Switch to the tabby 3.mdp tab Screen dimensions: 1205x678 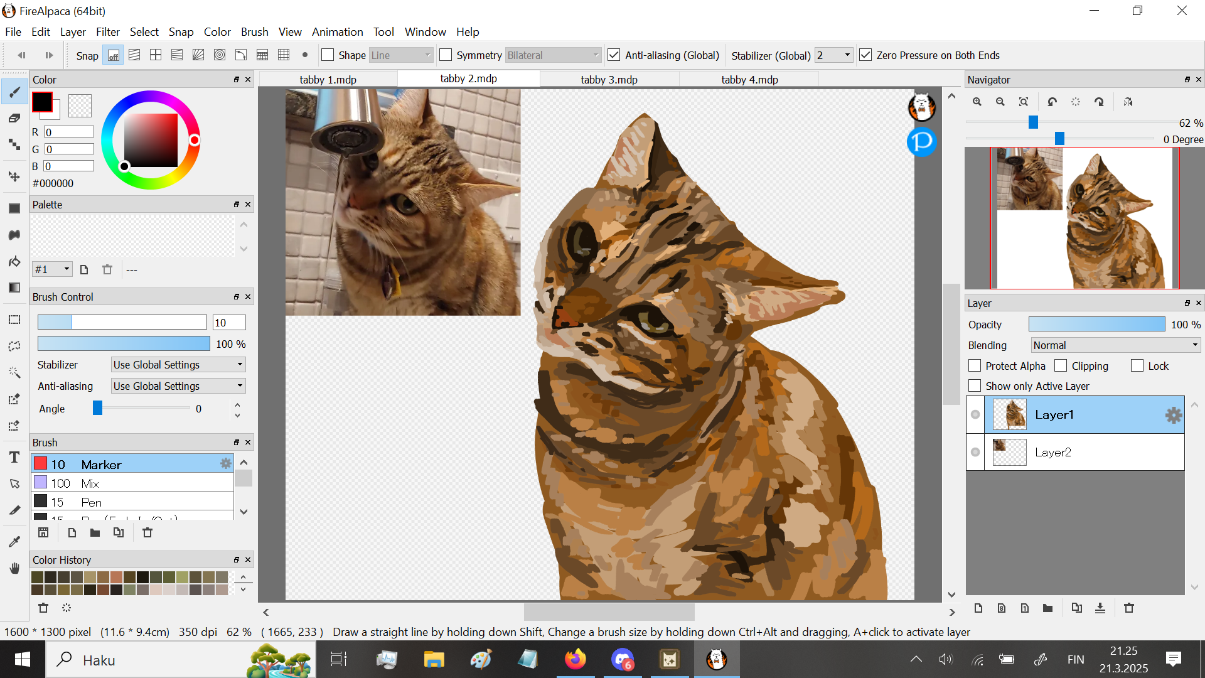(x=609, y=80)
